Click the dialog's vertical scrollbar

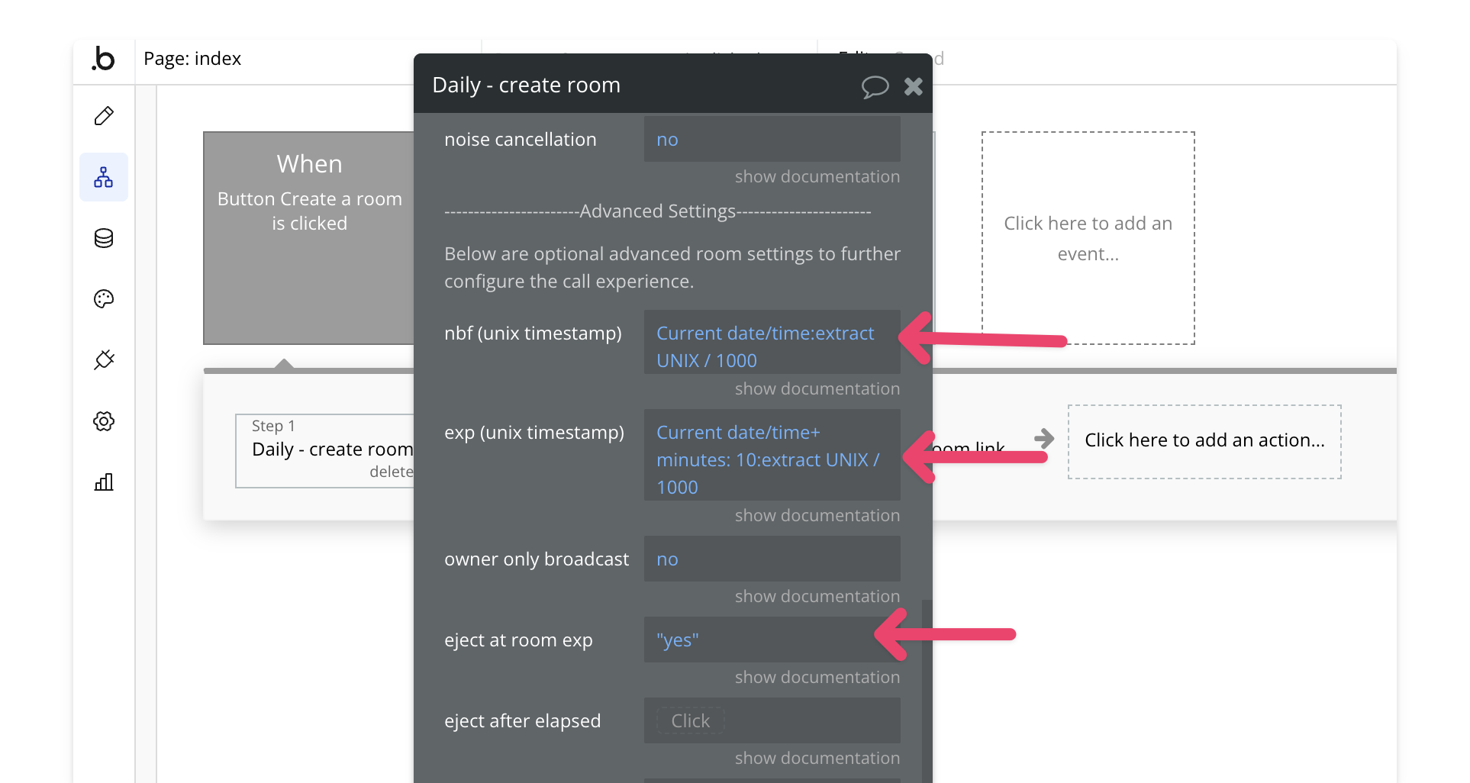927,691
